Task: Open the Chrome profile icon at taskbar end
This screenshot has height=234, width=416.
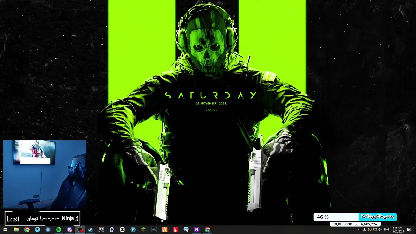Action: [207, 230]
